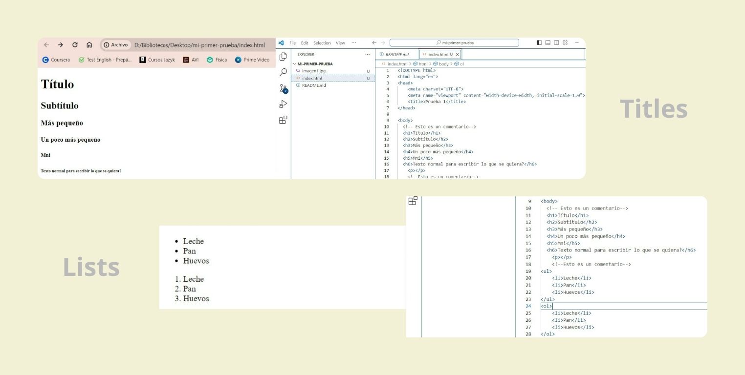Image resolution: width=745 pixels, height=375 pixels.
Task: Open the Cursos Jazyk bookmark
Action: pyautogui.click(x=157, y=60)
